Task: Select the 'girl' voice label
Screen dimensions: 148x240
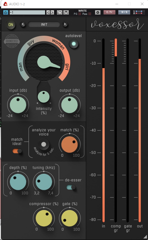Action: coord(67,67)
